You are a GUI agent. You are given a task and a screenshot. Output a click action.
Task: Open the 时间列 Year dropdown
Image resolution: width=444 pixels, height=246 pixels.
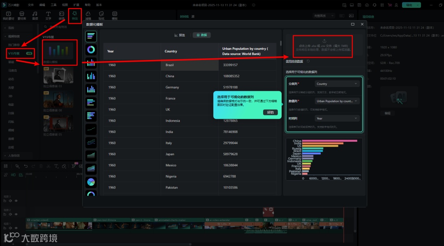pyautogui.click(x=337, y=118)
